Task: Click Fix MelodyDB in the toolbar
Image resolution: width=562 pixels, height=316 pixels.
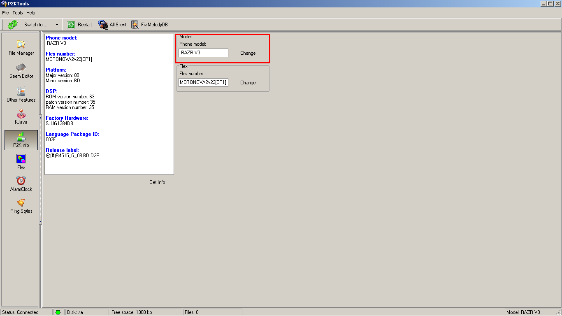Action: click(150, 25)
